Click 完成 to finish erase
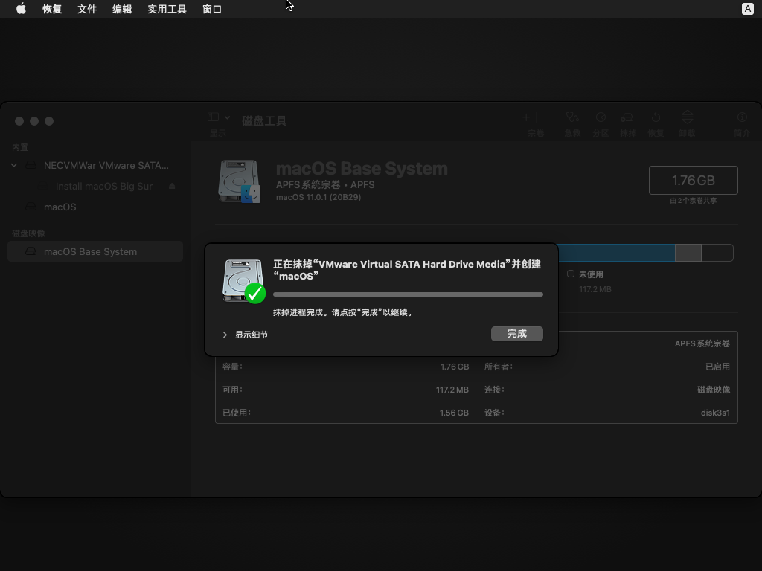 coord(516,334)
